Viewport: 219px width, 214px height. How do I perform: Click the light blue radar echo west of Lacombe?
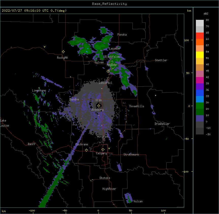tap(87, 52)
